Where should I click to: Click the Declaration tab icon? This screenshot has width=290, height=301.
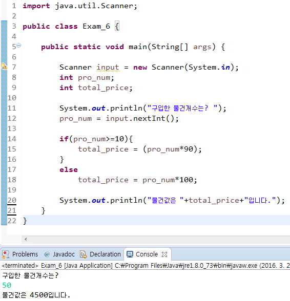click(x=84, y=254)
